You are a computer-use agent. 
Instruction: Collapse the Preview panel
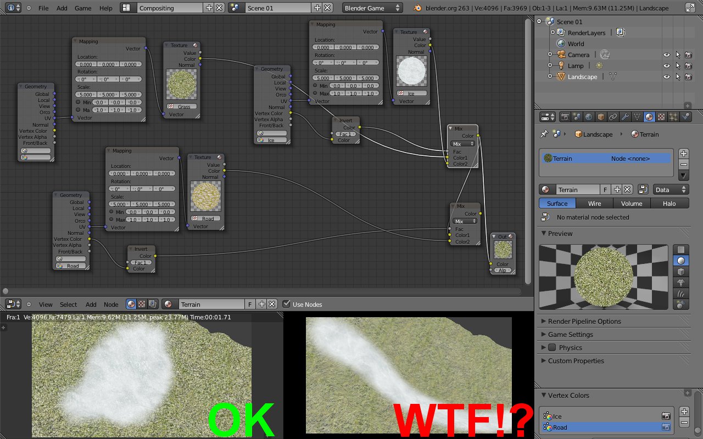click(544, 233)
